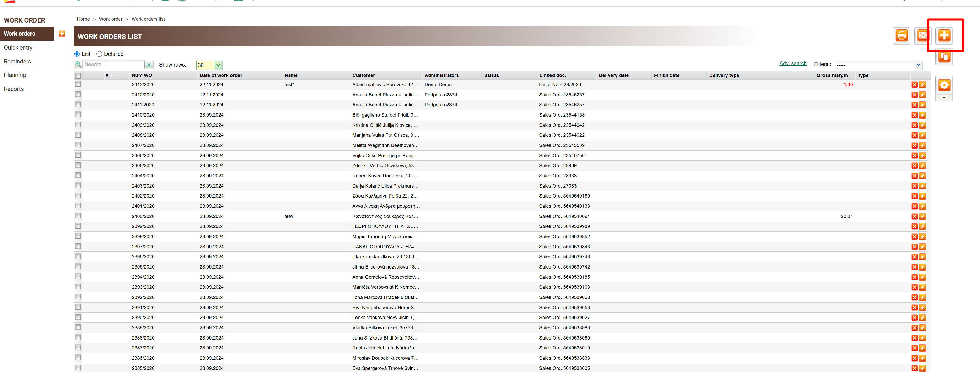Select the Detailed view radio button
The image size is (980, 372).
(x=99, y=54)
